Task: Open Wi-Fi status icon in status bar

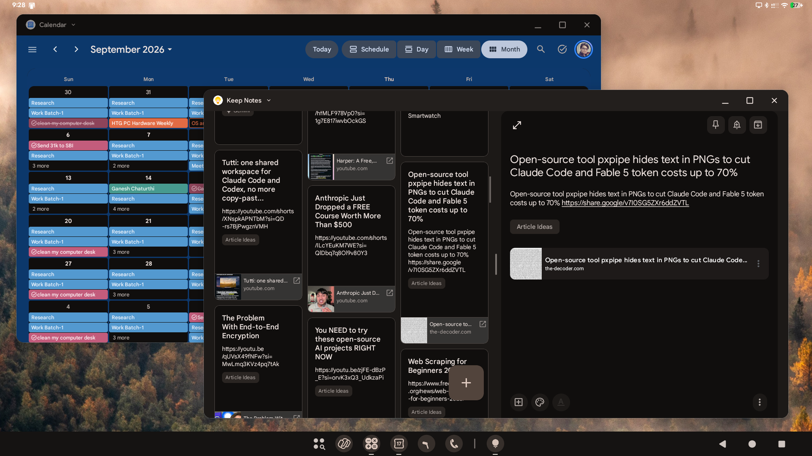Action: [784, 5]
